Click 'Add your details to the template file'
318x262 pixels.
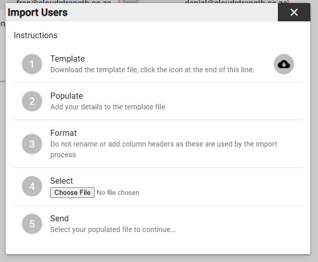pyautogui.click(x=108, y=107)
